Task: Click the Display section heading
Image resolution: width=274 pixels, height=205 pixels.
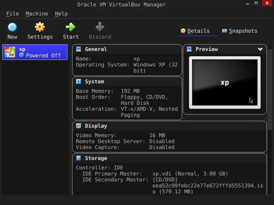Action: point(96,126)
